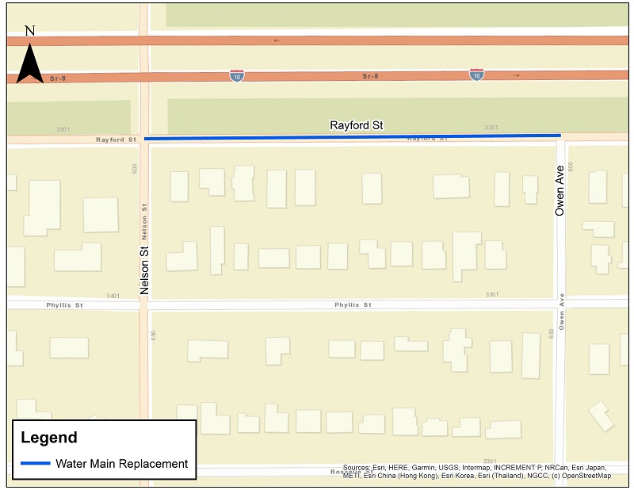Viewport: 634px width, 490px height.
Task: Click the 'N' letter above the north arrow
Action: [x=30, y=31]
